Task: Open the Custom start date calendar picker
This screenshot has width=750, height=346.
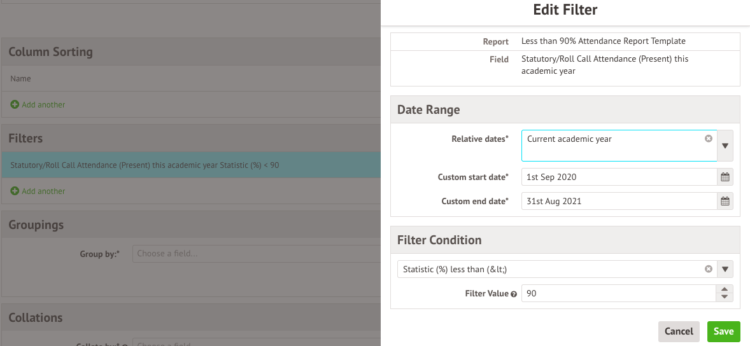Action: (x=725, y=177)
